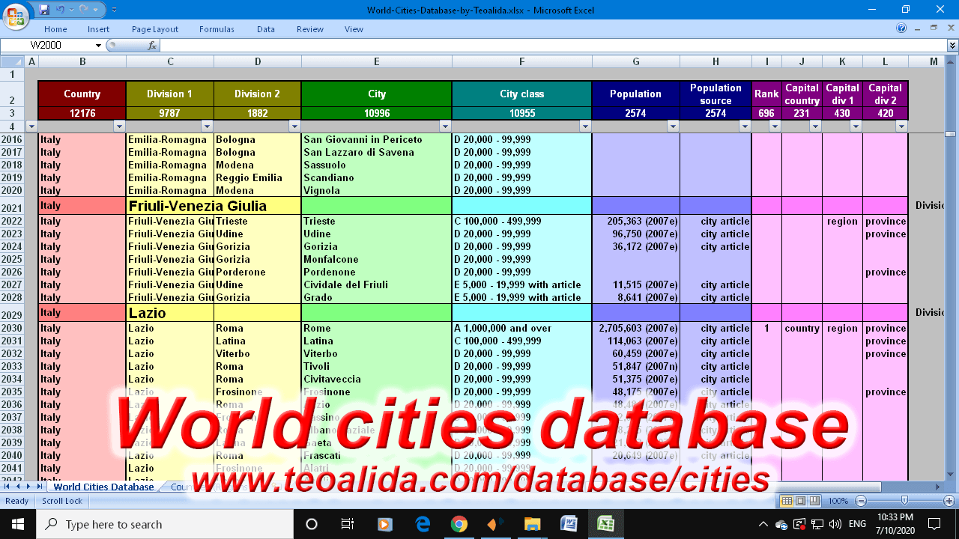Viewport: 959px width, 539px height.
Task: Click the Insert Function fx icon
Action: [x=152, y=46]
